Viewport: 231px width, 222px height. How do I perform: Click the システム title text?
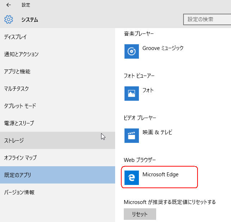[x=30, y=19]
